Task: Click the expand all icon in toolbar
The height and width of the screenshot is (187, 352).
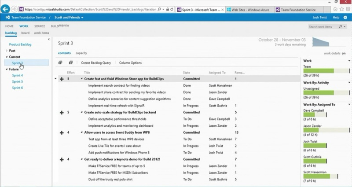Action: pyautogui.click(x=60, y=62)
